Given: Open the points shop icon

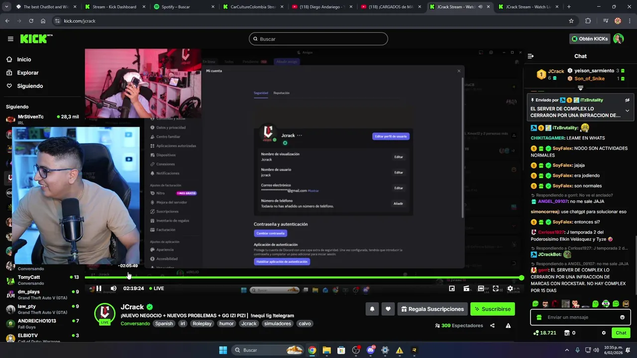Looking at the screenshot, I should pyautogui.click(x=567, y=333).
